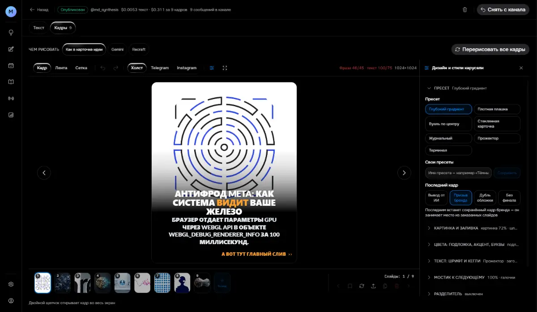Choose Призыв бренда as last frame

460,198
